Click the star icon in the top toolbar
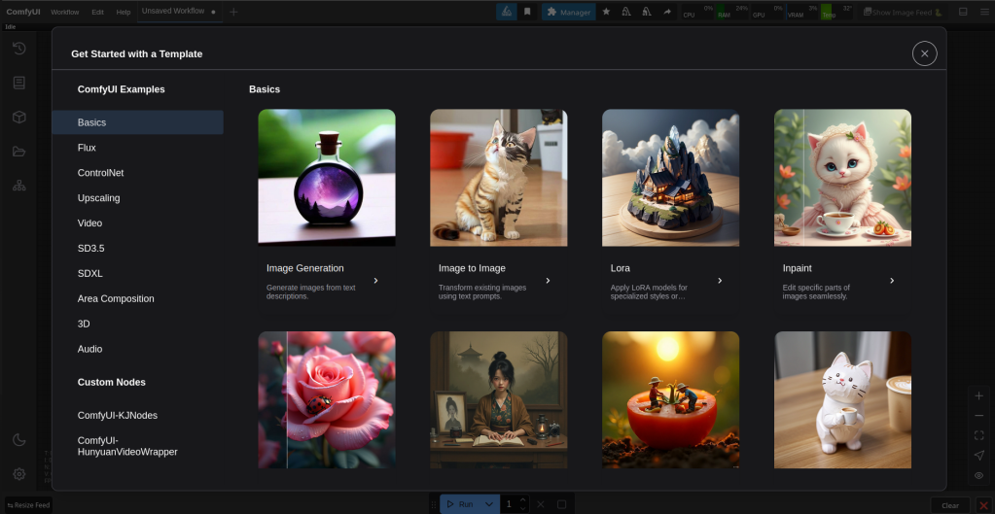The image size is (995, 514). point(606,12)
